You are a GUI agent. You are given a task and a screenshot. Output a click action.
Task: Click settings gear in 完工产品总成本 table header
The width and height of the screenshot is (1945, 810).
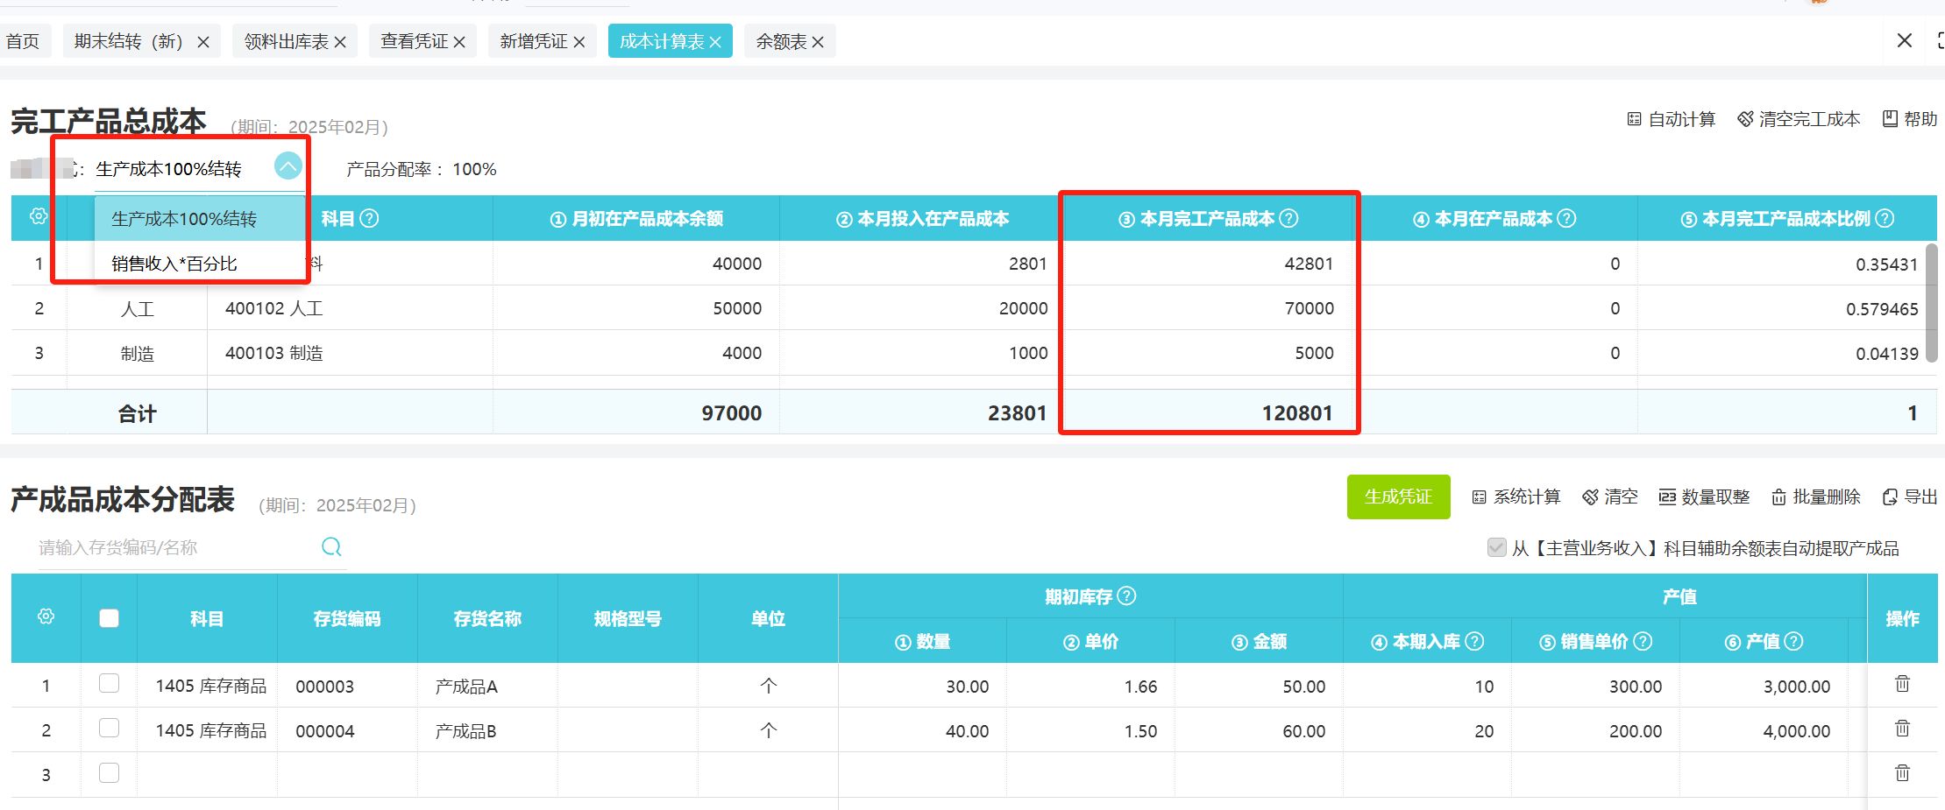(39, 216)
